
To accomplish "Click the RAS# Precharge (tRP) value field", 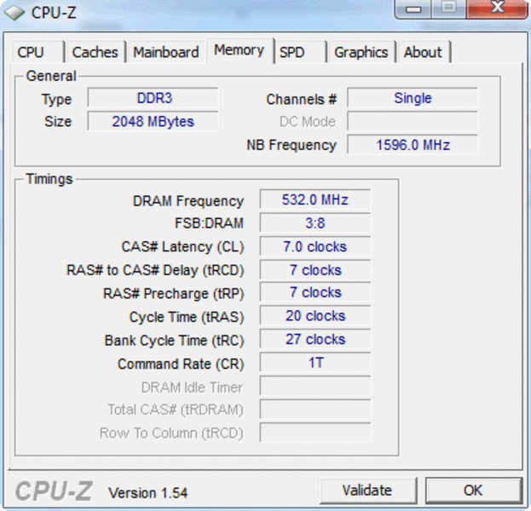I will (x=315, y=292).
